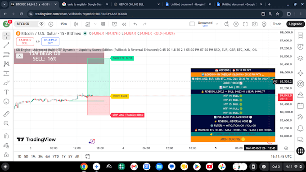This screenshot has width=306, height=172.
Task: Open the chats panel in right sidebar
Action: 300,140
